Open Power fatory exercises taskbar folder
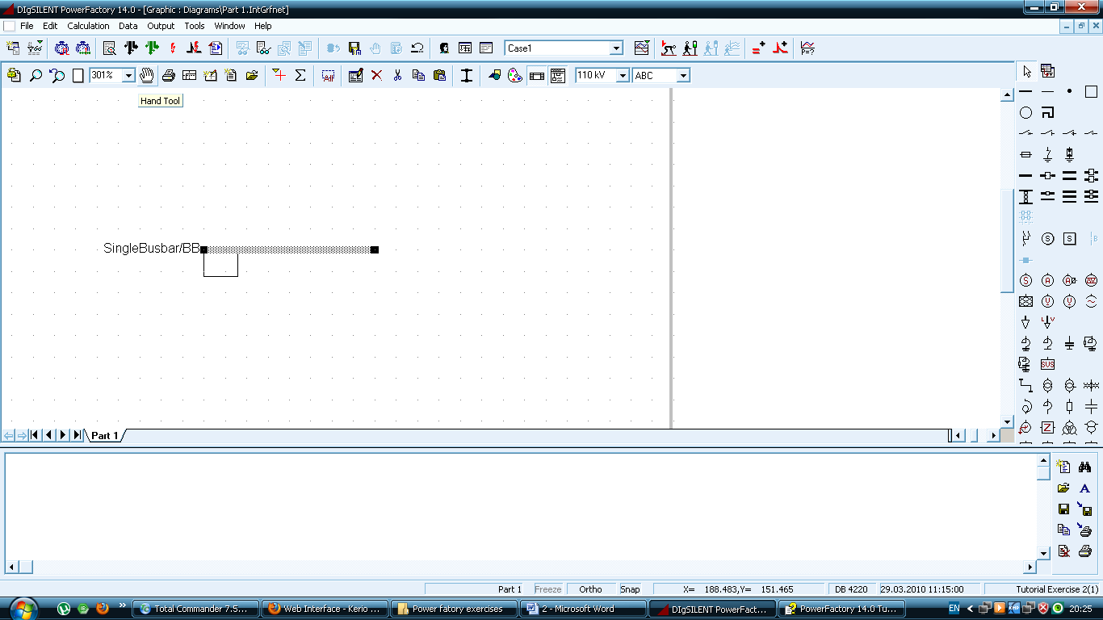The height and width of the screenshot is (620, 1103). 455,609
